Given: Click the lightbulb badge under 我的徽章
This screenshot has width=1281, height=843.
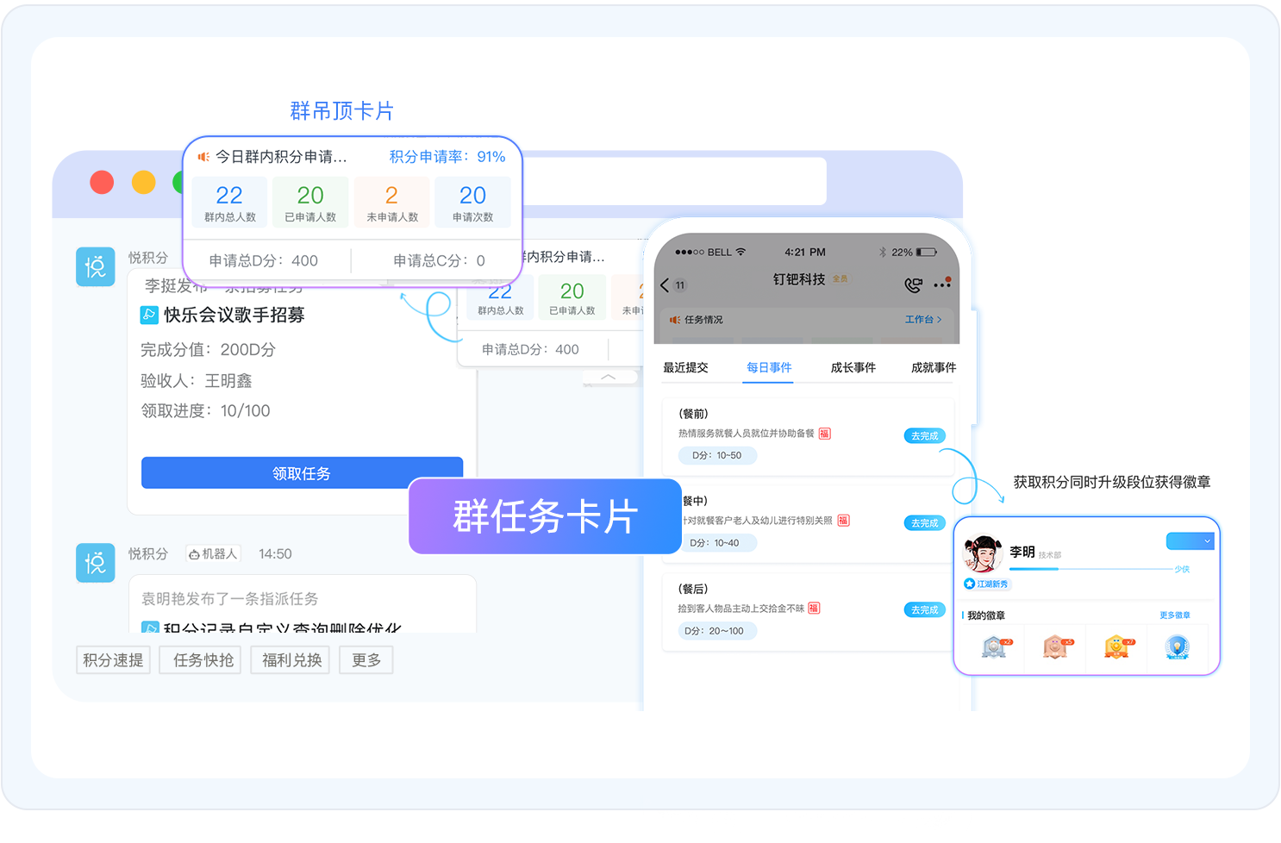Looking at the screenshot, I should click(1178, 647).
